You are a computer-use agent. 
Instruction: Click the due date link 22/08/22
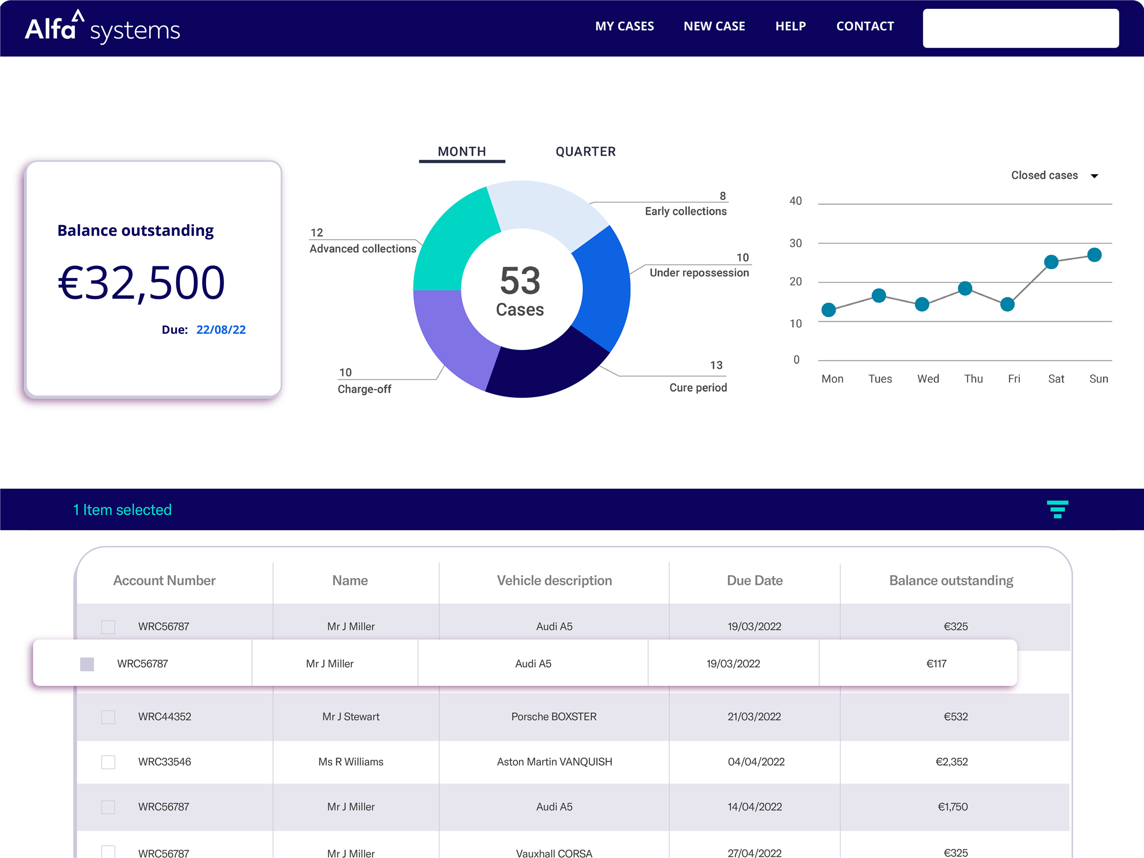click(221, 330)
